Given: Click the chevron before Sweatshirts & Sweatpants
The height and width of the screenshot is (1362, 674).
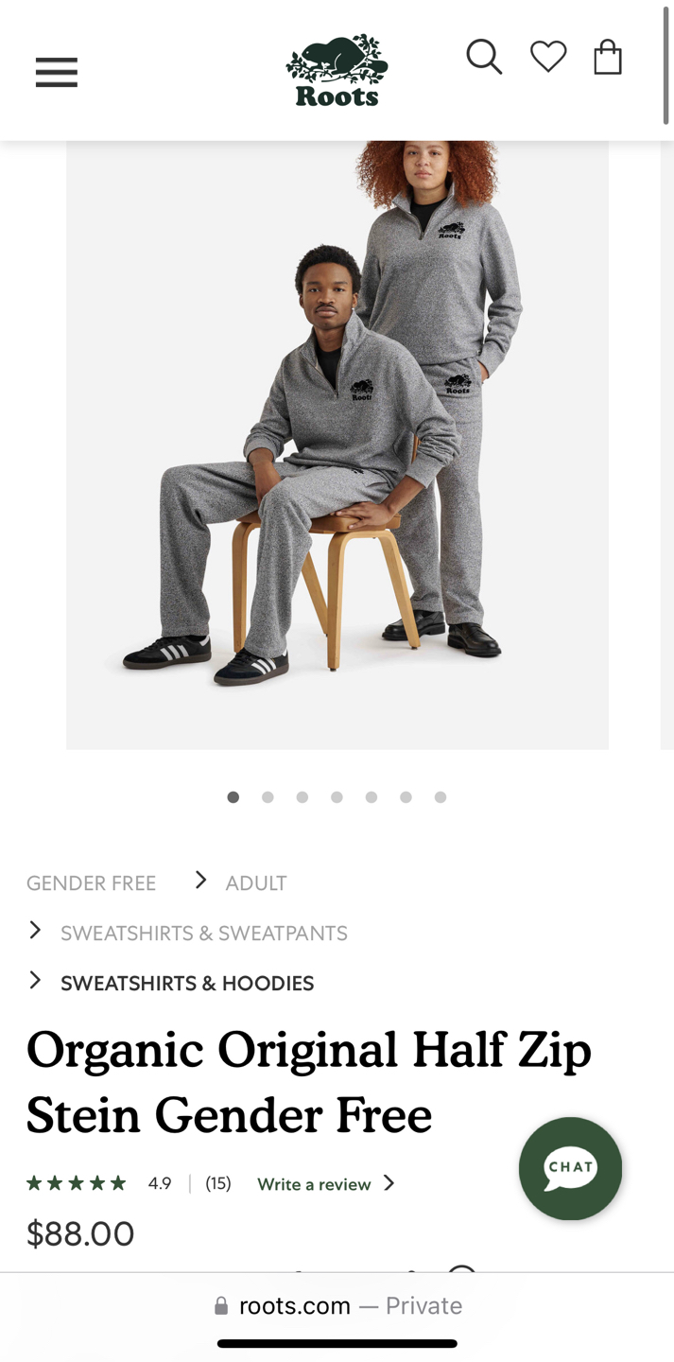Looking at the screenshot, I should click(x=35, y=930).
